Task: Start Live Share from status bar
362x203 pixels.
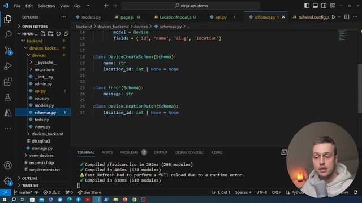Action: point(89,192)
